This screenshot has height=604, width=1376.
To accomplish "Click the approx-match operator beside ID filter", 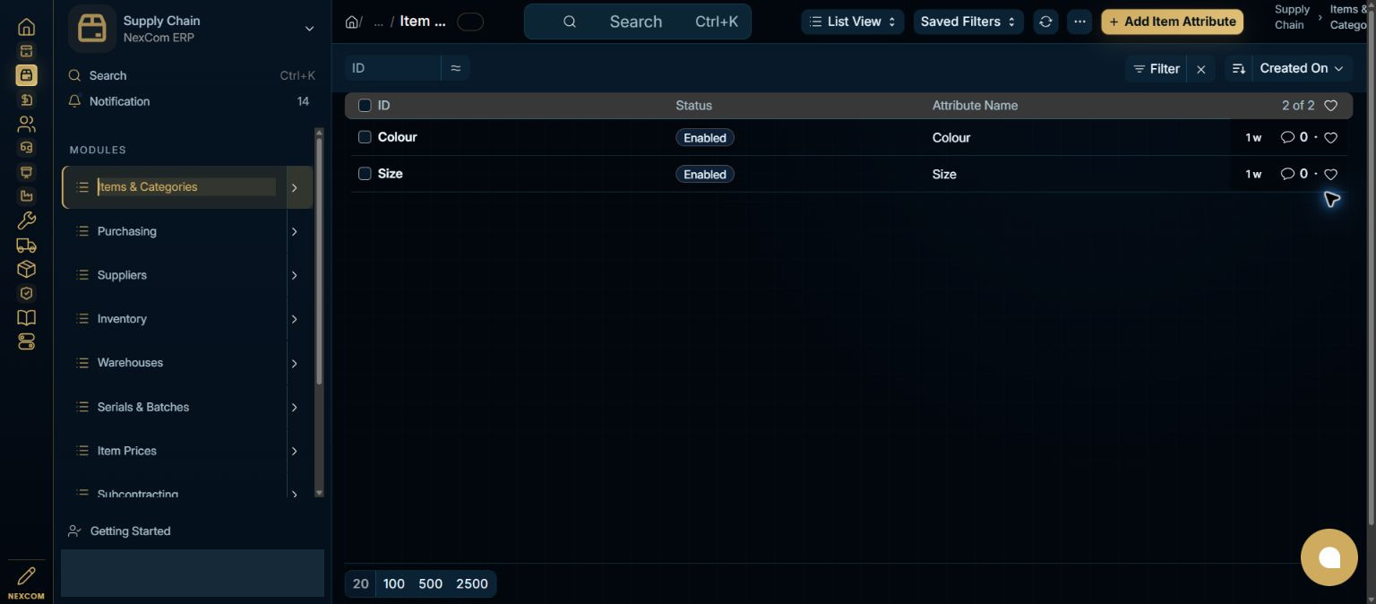I will click(455, 68).
